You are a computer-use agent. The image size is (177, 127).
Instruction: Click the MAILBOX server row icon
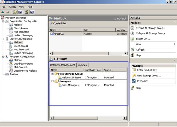click(x=52, y=34)
